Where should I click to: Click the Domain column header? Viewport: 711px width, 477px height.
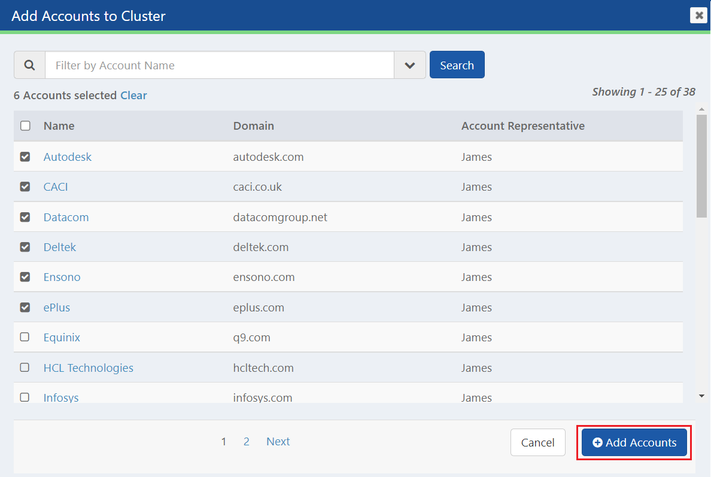tap(254, 126)
